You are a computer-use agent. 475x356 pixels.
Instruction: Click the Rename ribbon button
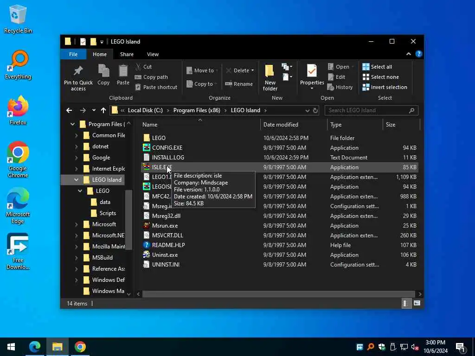tap(239, 84)
